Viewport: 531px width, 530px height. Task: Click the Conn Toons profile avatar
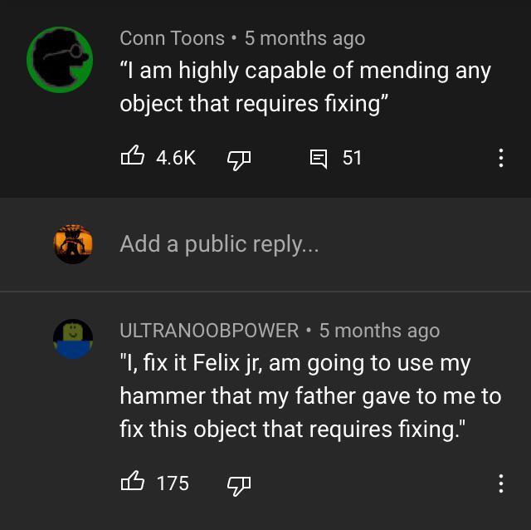tap(59, 58)
